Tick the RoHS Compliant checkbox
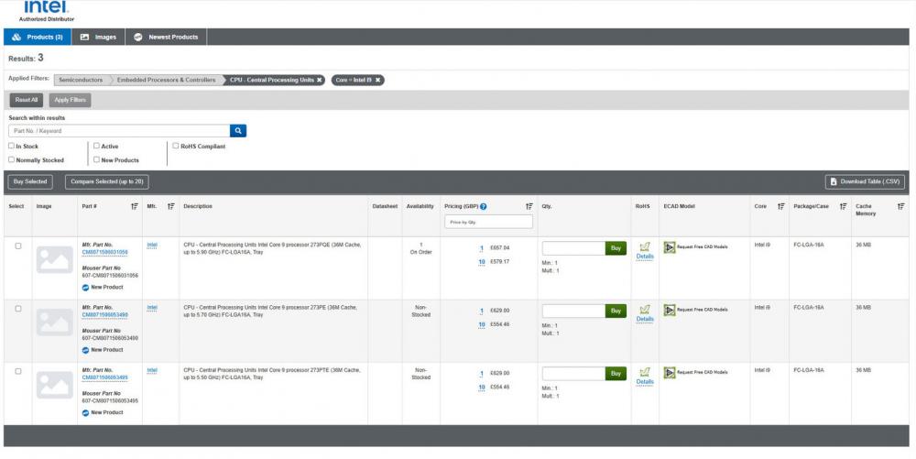 coord(176,146)
